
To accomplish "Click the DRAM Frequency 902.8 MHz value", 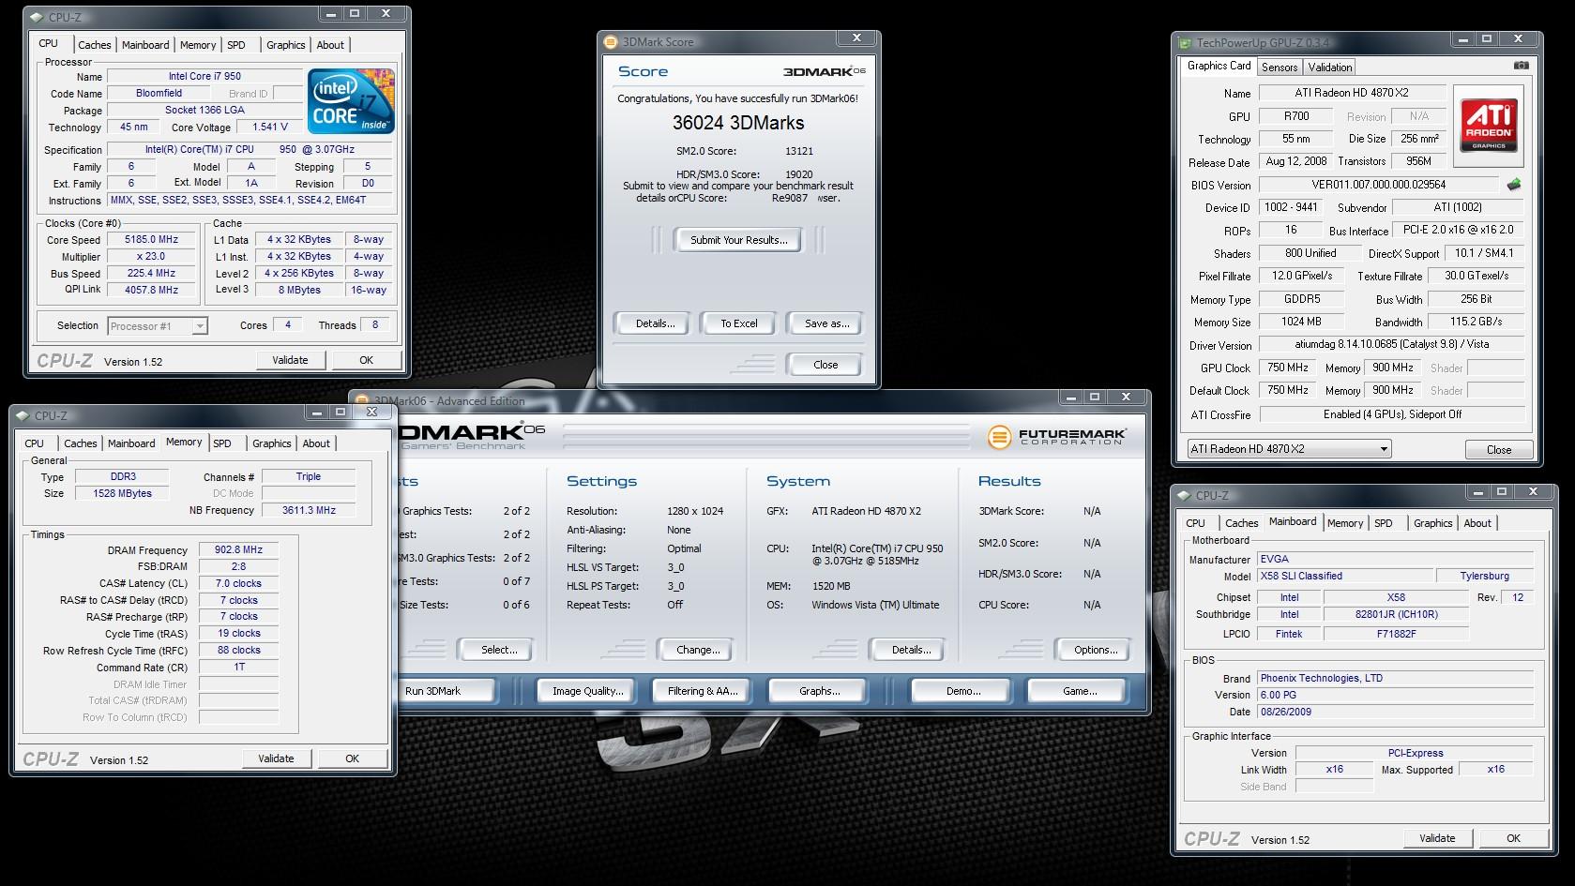I will 238,550.
